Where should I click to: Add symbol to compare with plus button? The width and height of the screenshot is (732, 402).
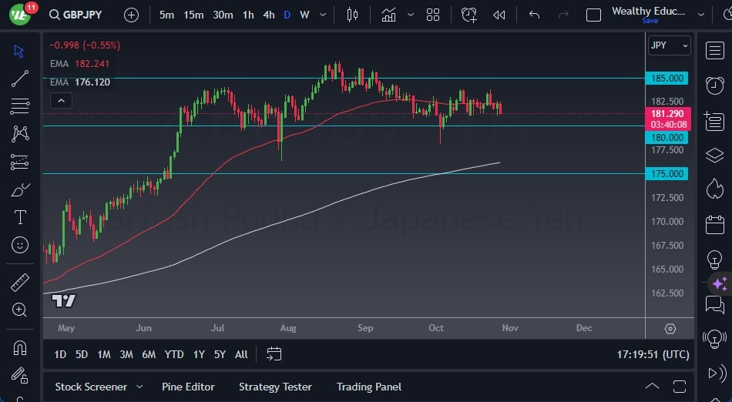point(131,15)
